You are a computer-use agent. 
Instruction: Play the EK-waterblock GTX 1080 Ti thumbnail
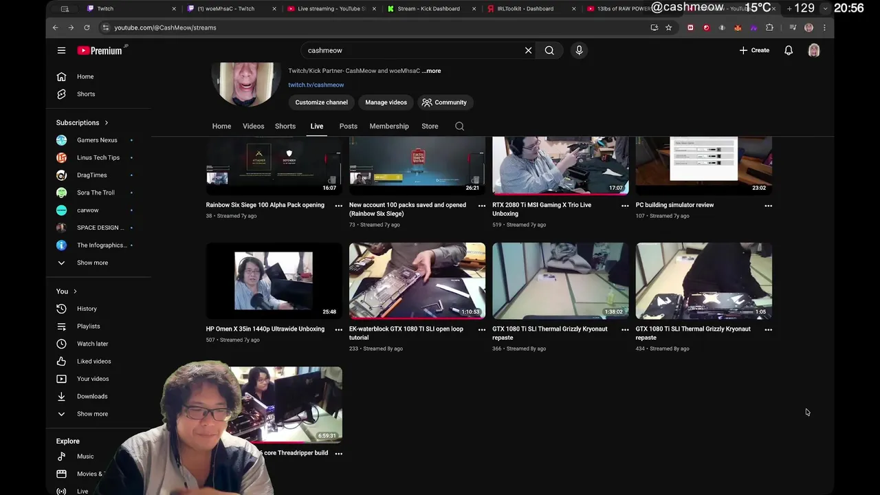[x=417, y=280]
